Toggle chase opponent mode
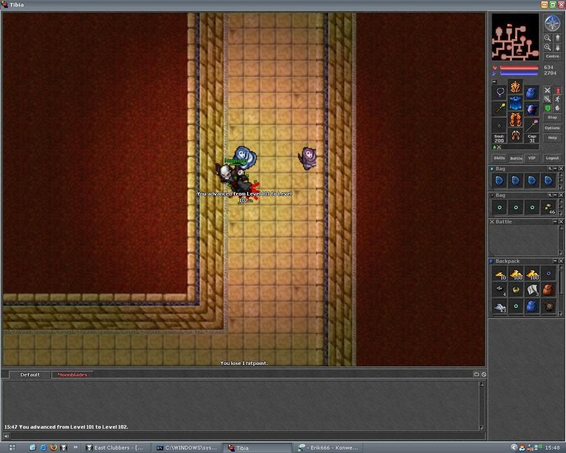The width and height of the screenshot is (566, 453). pos(558,99)
